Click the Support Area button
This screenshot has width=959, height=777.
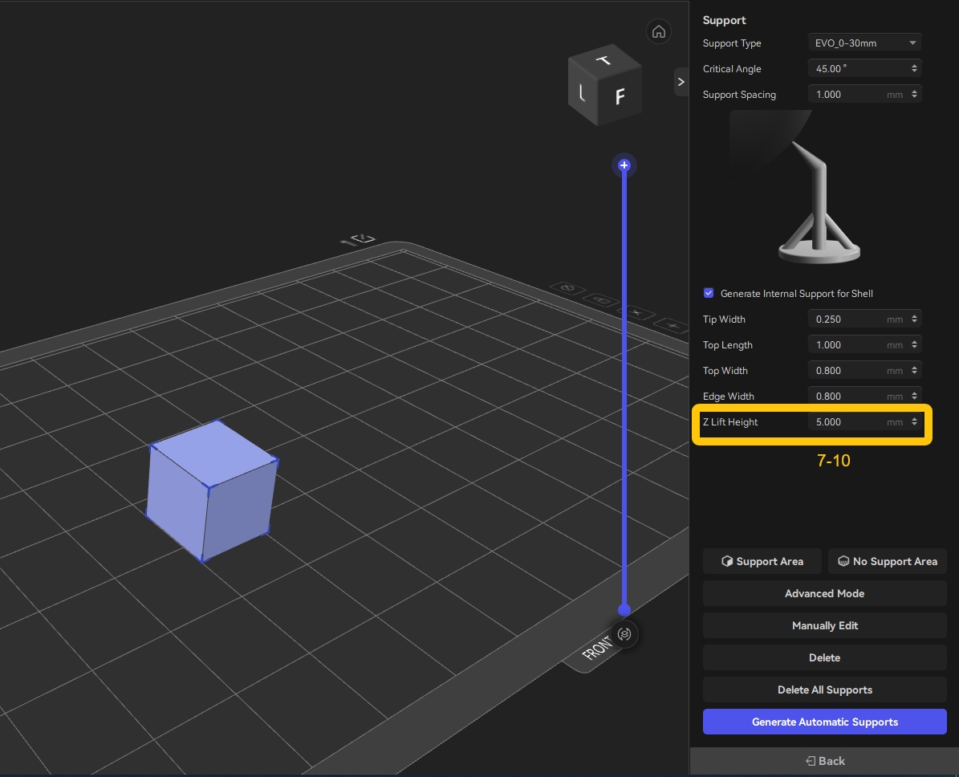pos(762,561)
